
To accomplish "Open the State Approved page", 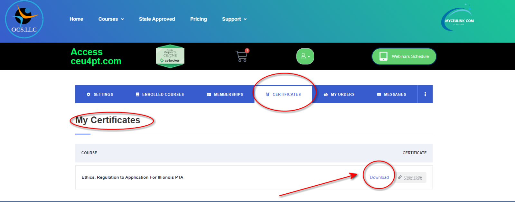I will click(157, 19).
